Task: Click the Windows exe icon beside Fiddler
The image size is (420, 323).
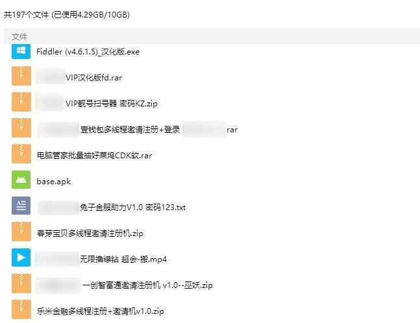Action: point(21,51)
